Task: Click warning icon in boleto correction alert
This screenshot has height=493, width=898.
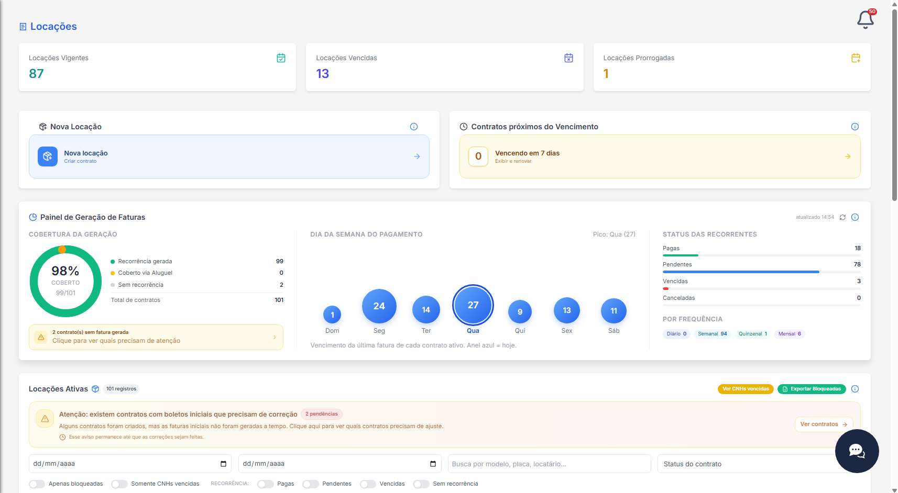Action: (x=45, y=419)
